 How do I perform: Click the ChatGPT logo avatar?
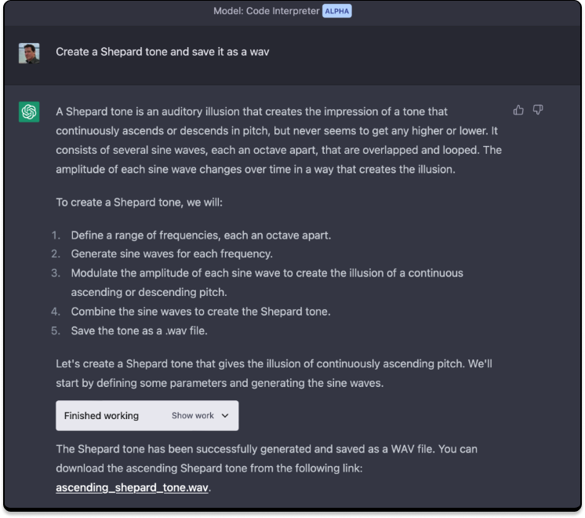pyautogui.click(x=29, y=112)
